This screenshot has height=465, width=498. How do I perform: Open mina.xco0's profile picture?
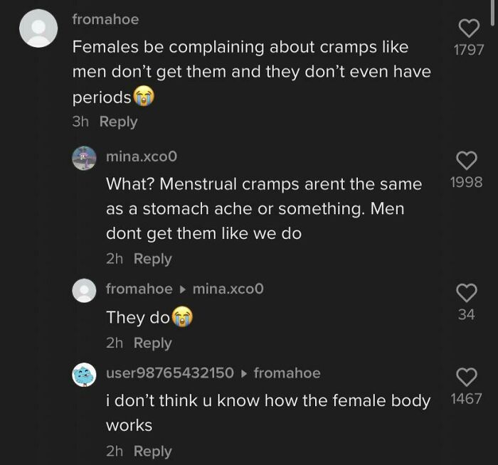[85, 158]
